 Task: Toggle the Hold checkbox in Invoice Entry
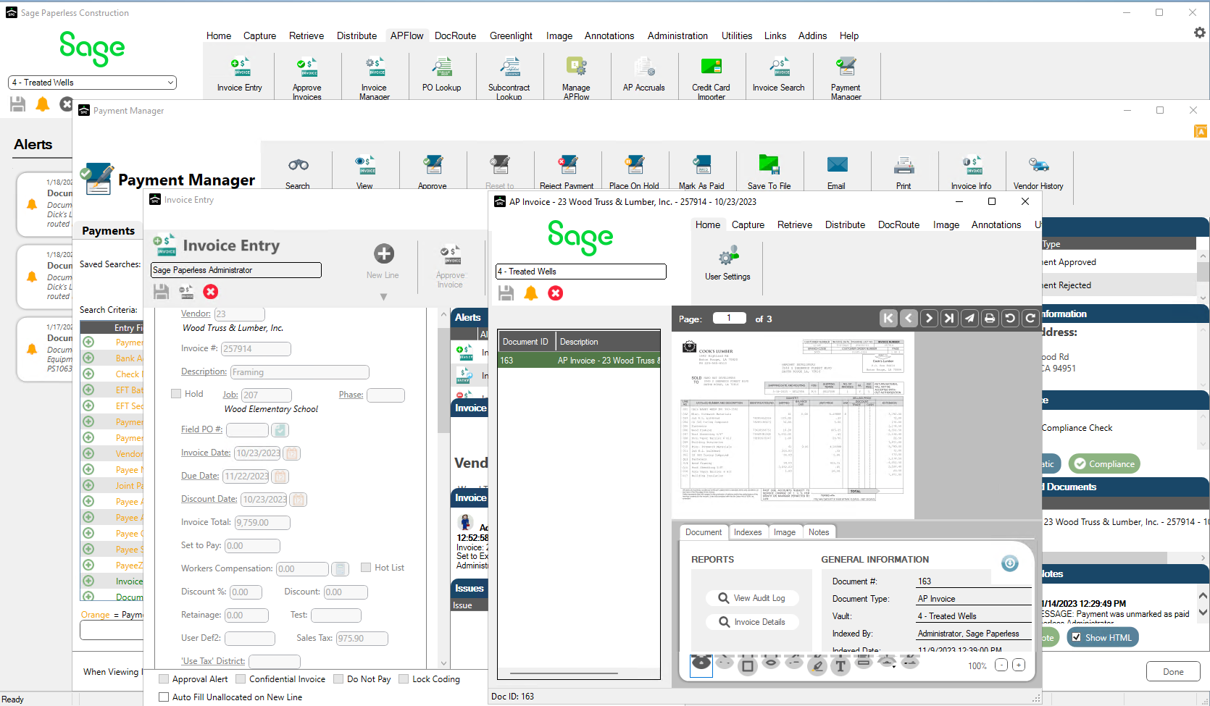[176, 394]
